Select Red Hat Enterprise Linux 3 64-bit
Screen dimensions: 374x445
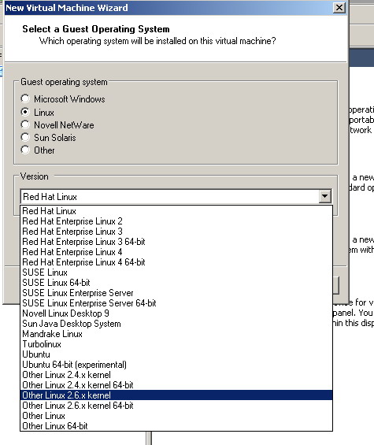176,242
